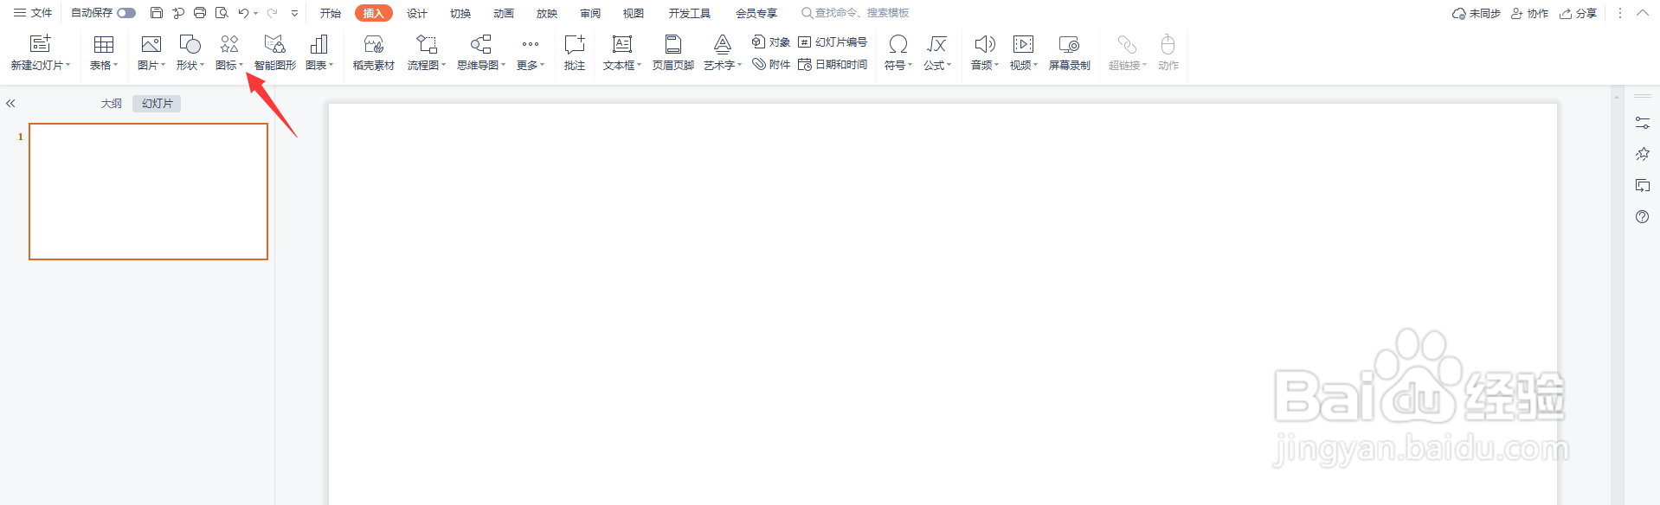Image resolution: width=1660 pixels, height=505 pixels.
Task: Switch to the Design (设计) tab
Action: coord(417,13)
